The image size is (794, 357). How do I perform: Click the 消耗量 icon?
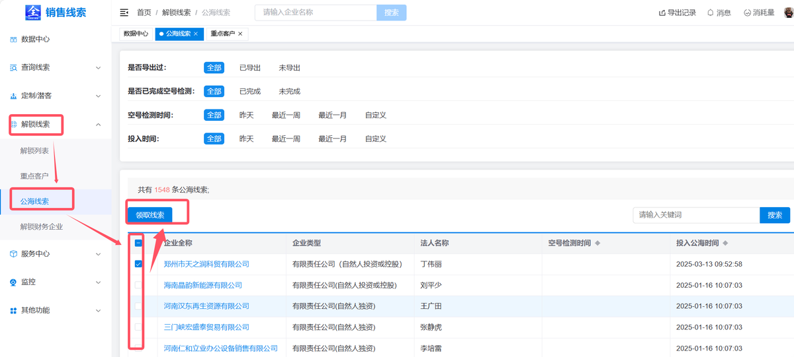(747, 13)
